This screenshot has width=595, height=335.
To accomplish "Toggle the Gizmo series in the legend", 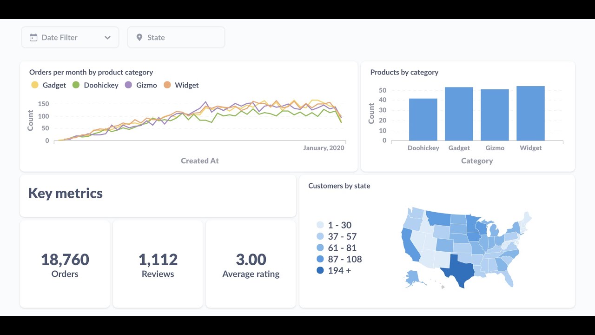I will (141, 85).
